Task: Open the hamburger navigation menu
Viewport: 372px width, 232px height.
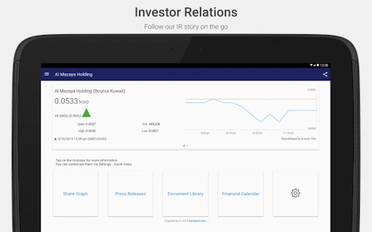Action: 47,74
